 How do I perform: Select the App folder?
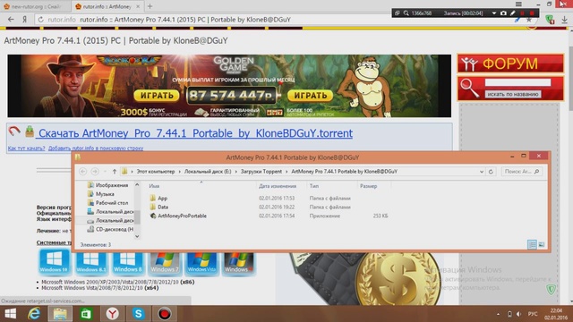(x=163, y=199)
